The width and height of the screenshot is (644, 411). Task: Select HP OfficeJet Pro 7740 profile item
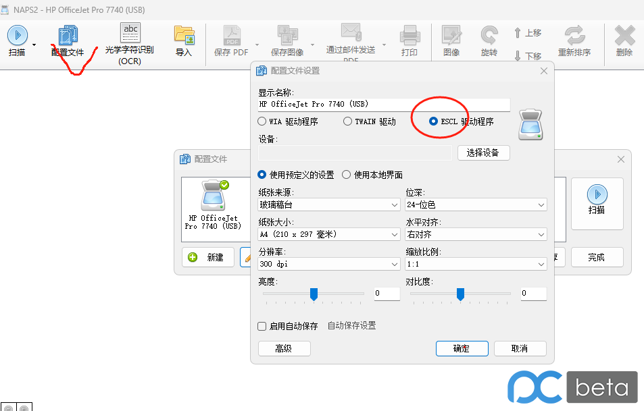click(x=213, y=205)
